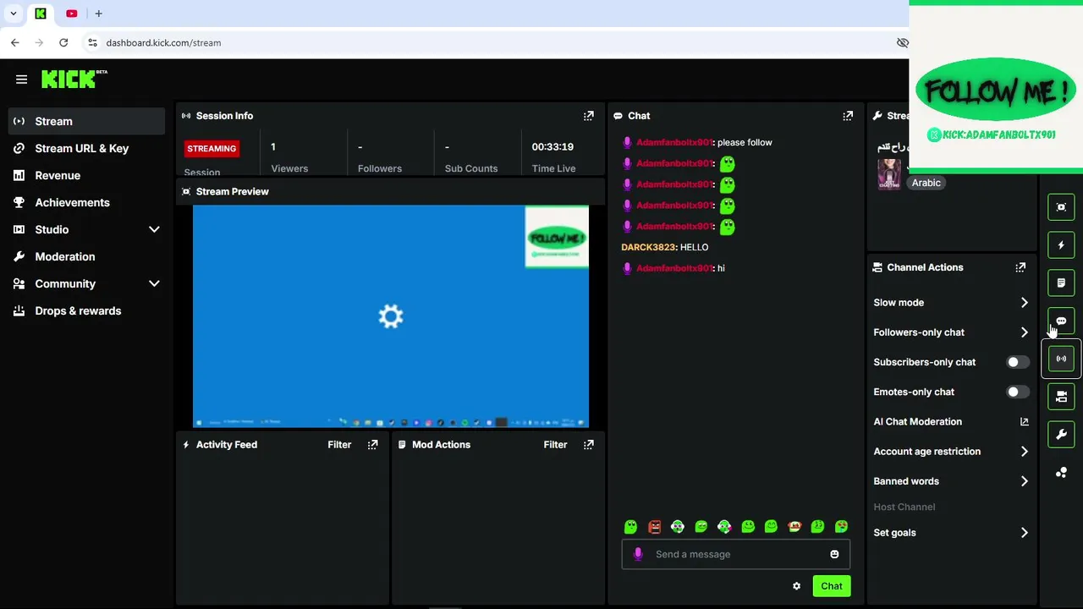Click the document icon in right sidebar
Screen dimensions: 1083x609
point(1061,283)
